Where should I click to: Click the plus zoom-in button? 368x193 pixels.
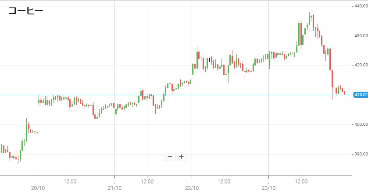point(181,157)
